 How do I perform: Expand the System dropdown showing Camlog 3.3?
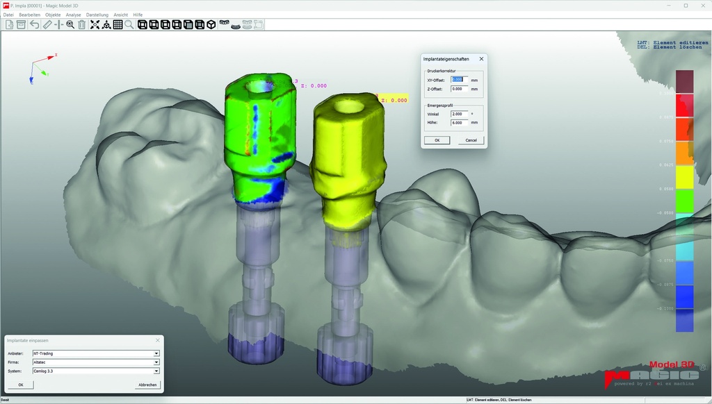(x=156, y=371)
